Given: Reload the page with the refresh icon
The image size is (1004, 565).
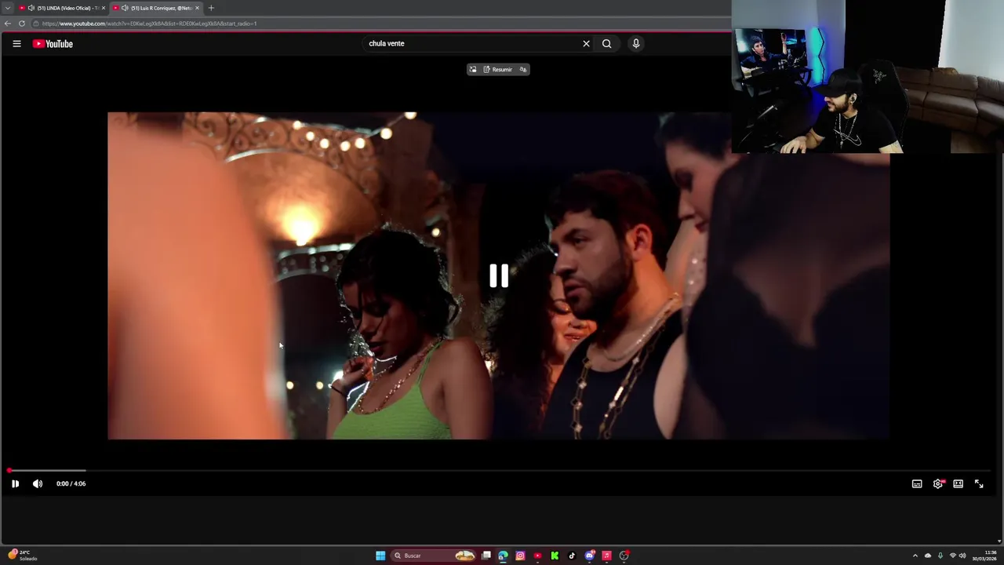Looking at the screenshot, I should [x=22, y=24].
